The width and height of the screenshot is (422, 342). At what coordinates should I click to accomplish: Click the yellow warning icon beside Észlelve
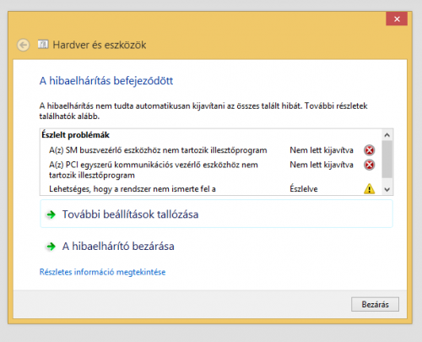pos(369,189)
